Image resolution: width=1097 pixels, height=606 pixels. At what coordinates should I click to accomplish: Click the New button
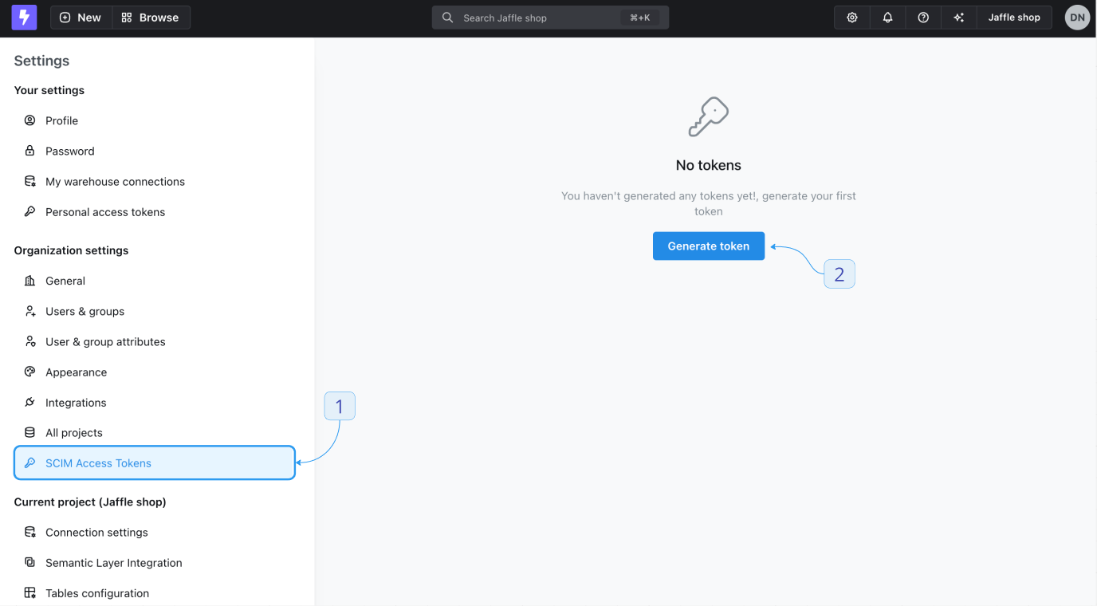point(81,18)
